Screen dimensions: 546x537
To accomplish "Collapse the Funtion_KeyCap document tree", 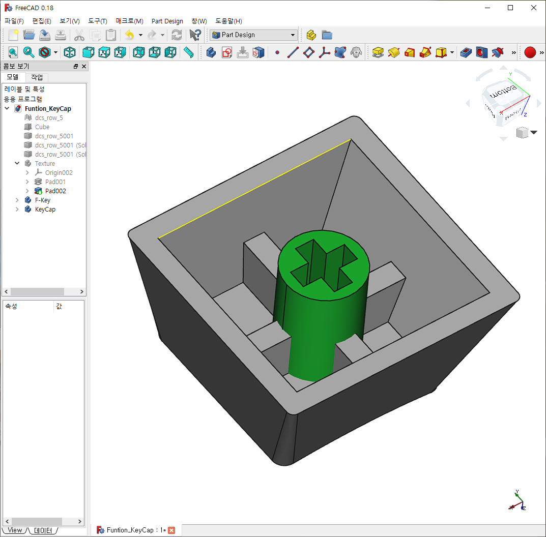I will pos(7,109).
